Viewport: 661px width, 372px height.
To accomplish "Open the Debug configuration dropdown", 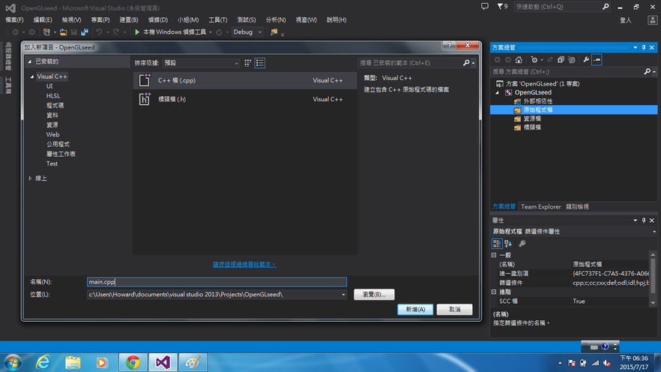I will (x=247, y=32).
